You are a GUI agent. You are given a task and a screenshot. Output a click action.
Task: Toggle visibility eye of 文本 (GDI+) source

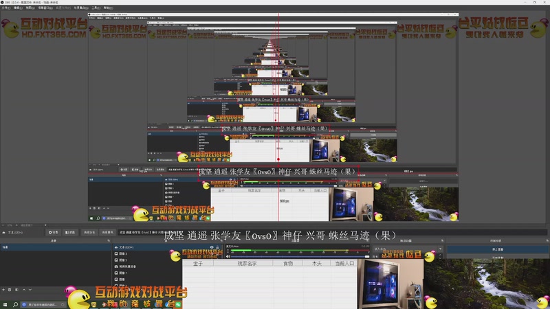point(212,247)
